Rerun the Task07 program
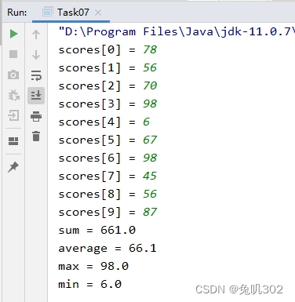This screenshot has height=302, width=295. pyautogui.click(x=13, y=34)
